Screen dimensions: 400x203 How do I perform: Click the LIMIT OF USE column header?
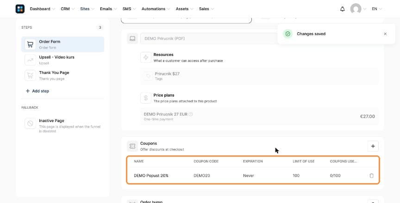[x=304, y=161]
